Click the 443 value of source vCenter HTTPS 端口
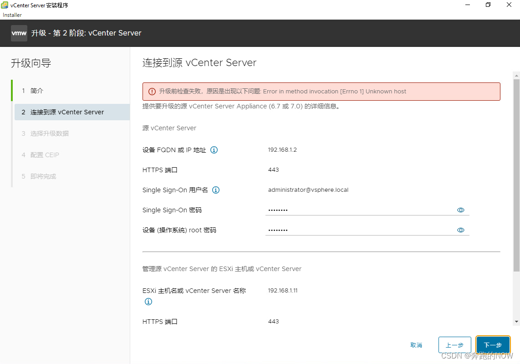This screenshot has height=364, width=520. coord(273,169)
